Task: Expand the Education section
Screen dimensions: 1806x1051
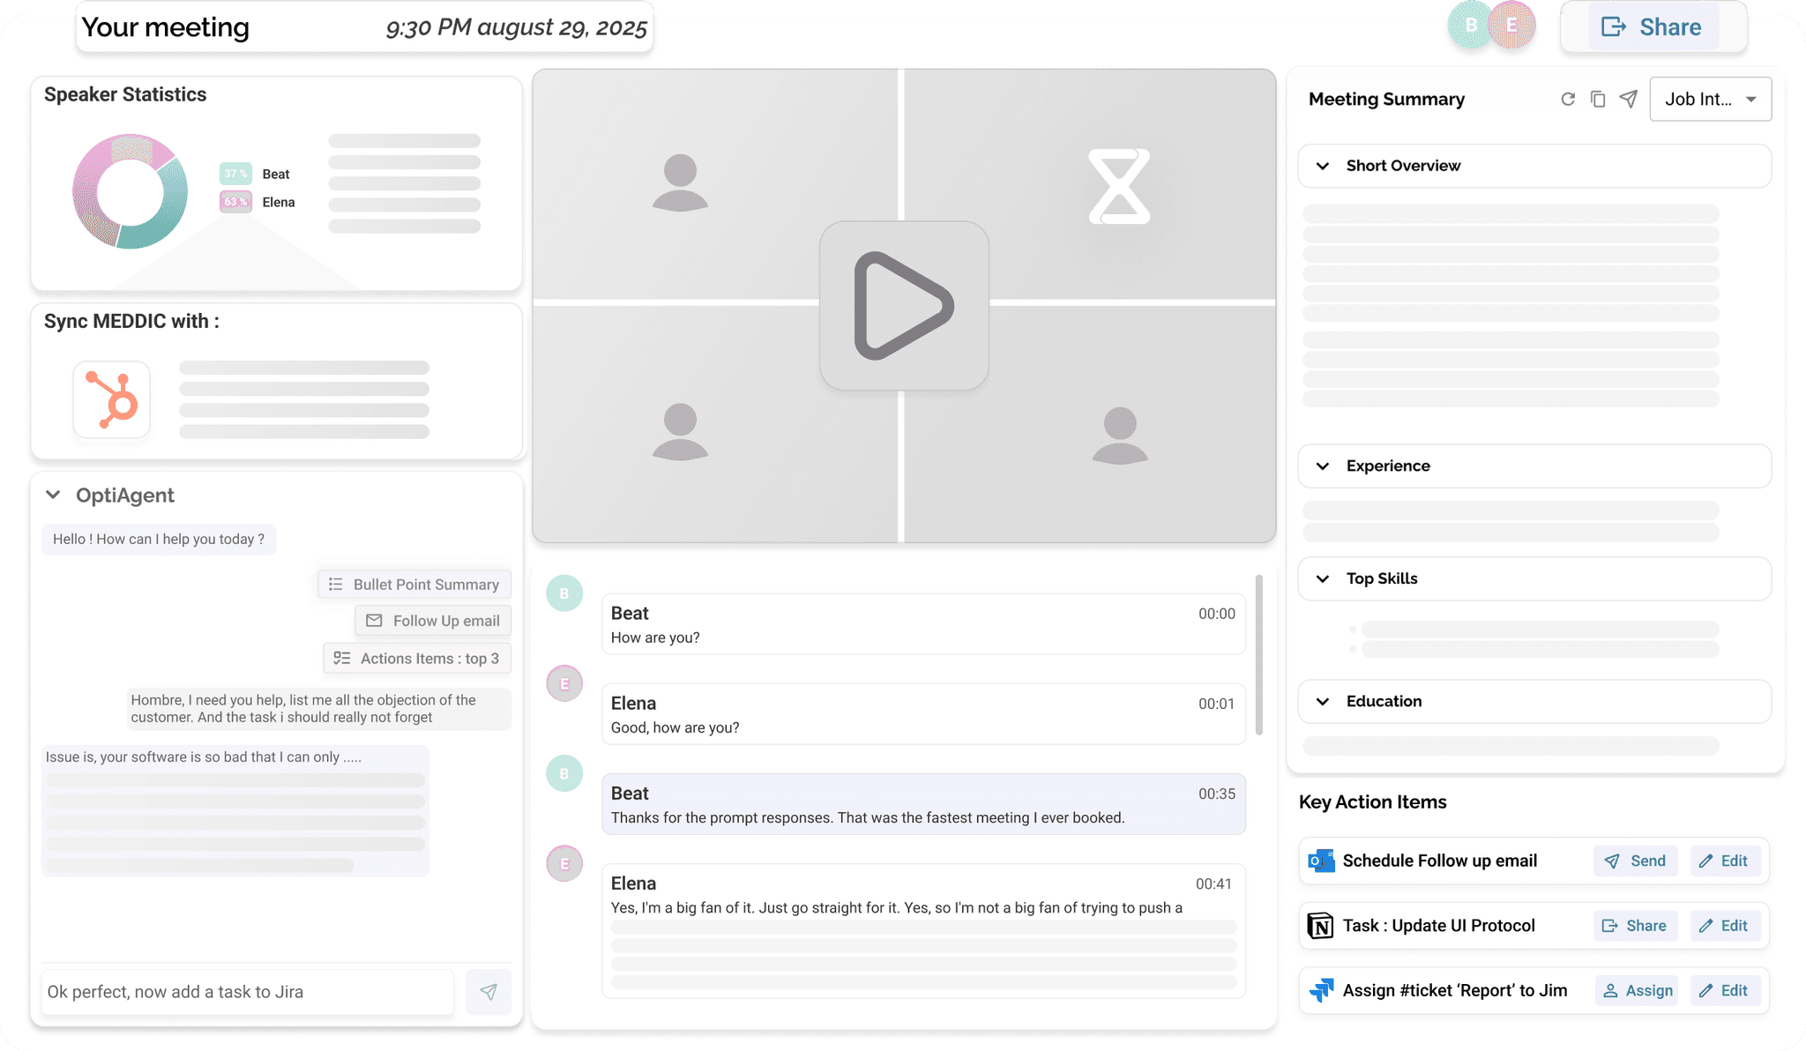Action: click(1322, 702)
